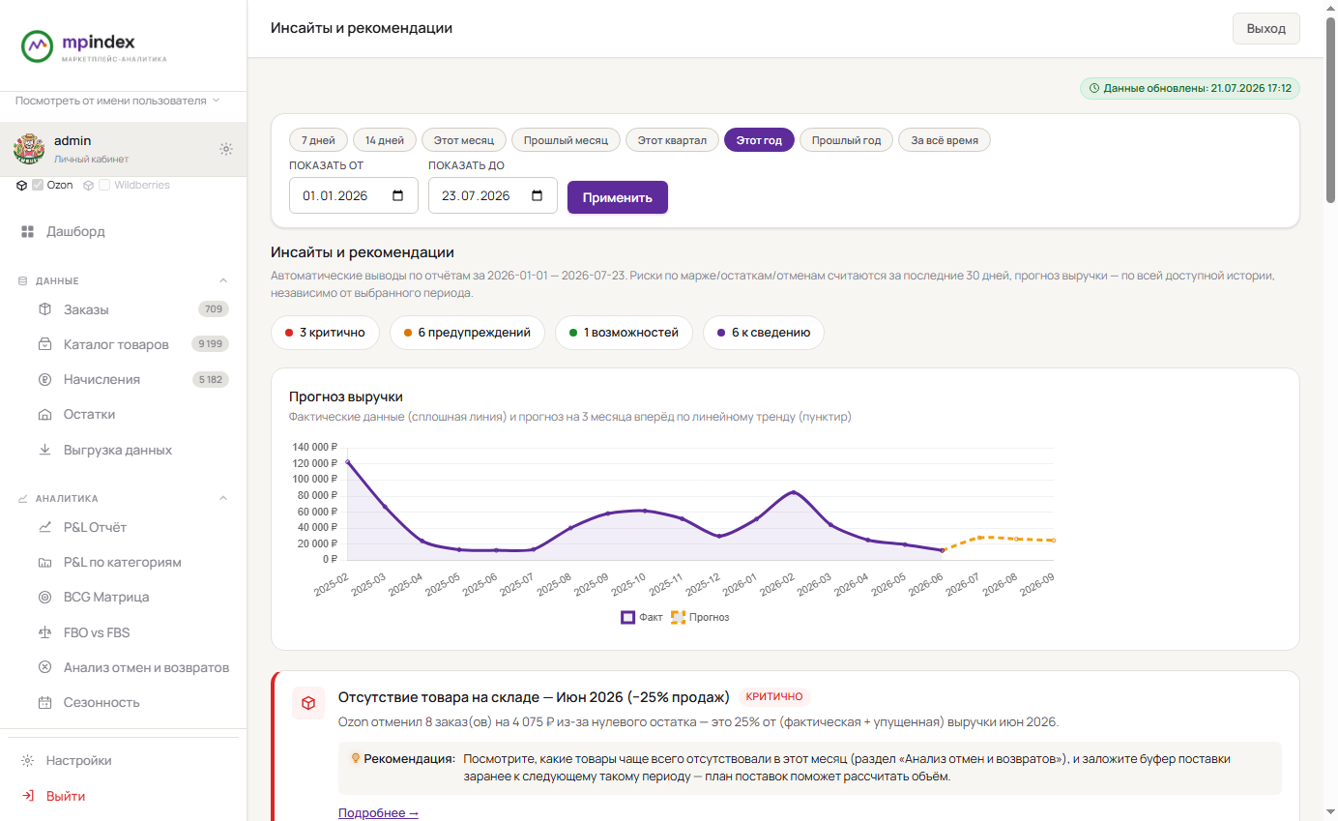The width and height of the screenshot is (1338, 821).
Task: Click the Начисления ruble icon
Action: [44, 379]
